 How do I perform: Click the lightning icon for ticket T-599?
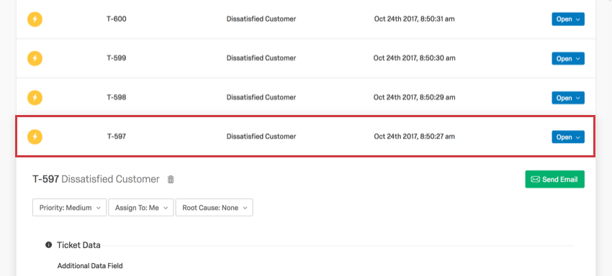coord(35,58)
